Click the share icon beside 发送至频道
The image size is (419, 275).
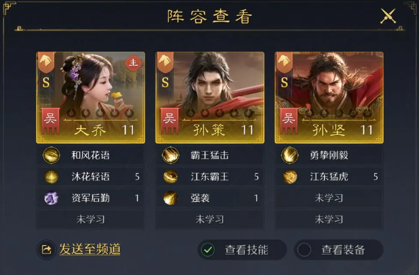click(47, 250)
